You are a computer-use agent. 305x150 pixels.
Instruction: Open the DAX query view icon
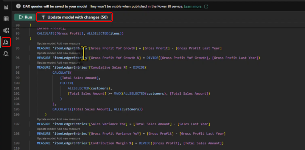(6, 42)
